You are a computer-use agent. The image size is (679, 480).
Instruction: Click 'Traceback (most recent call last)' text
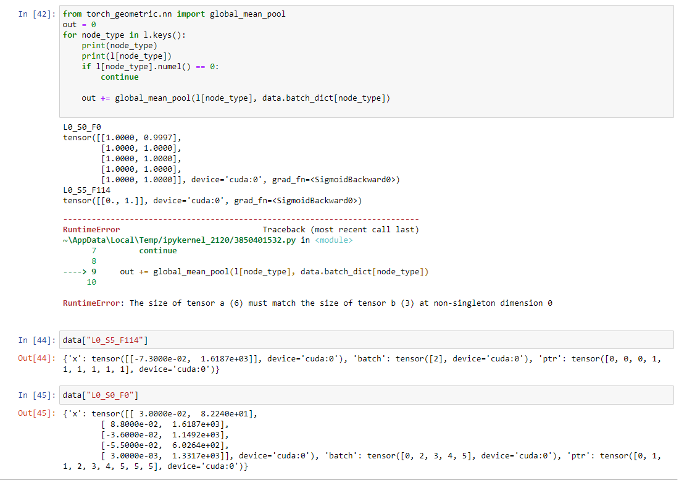[341, 230]
